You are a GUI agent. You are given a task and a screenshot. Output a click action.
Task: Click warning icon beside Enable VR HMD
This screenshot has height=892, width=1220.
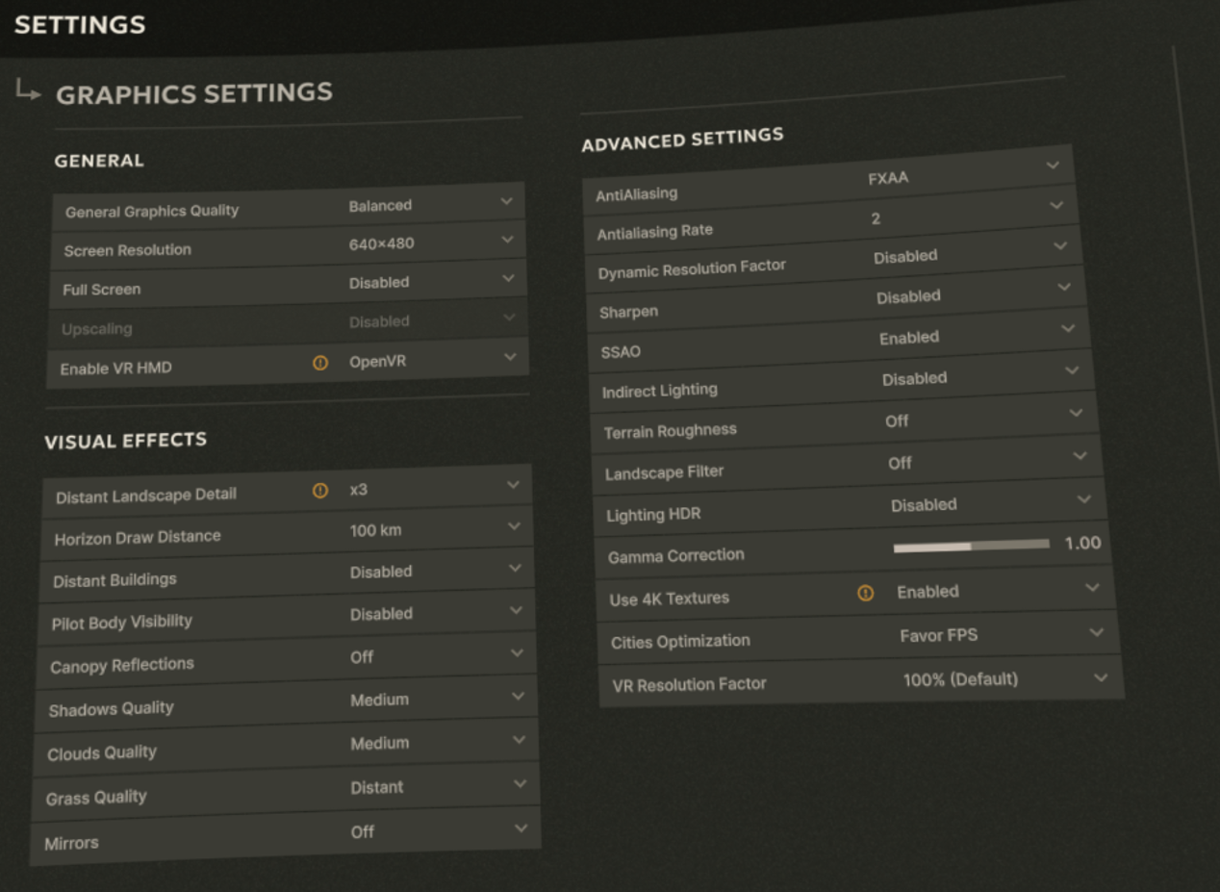click(320, 364)
